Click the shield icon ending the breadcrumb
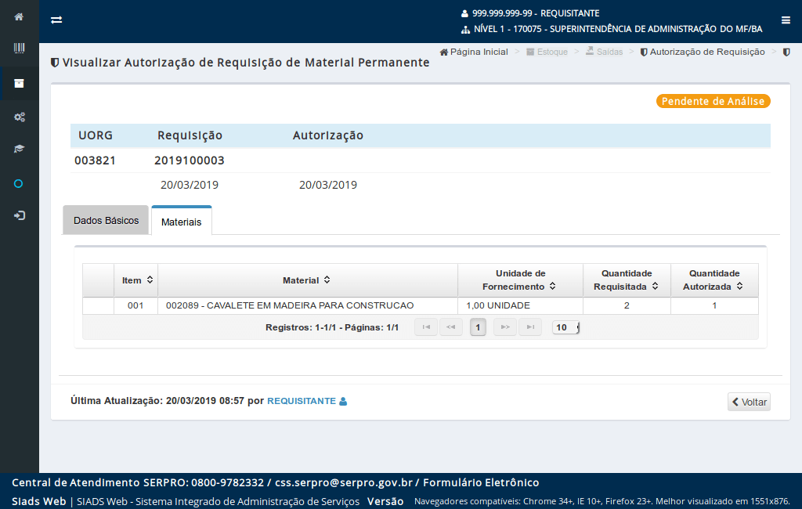802x509 pixels. [786, 52]
